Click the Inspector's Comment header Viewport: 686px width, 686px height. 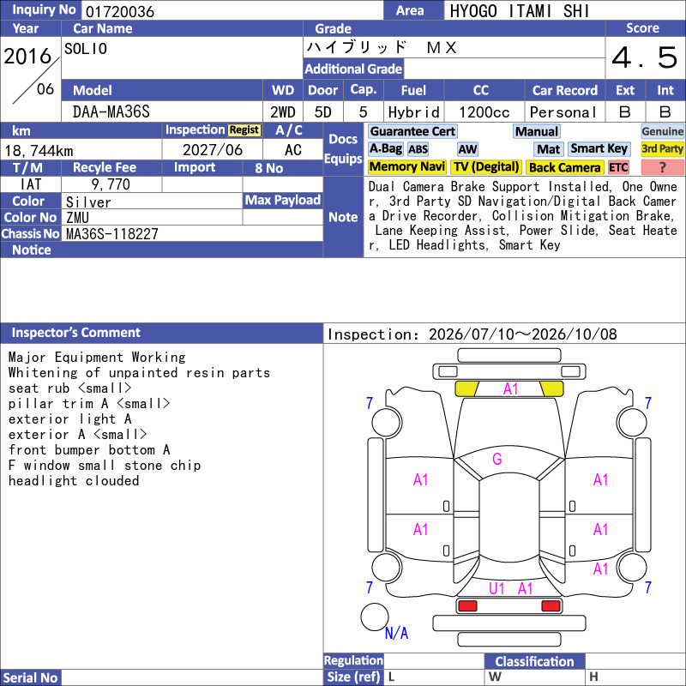(x=76, y=333)
